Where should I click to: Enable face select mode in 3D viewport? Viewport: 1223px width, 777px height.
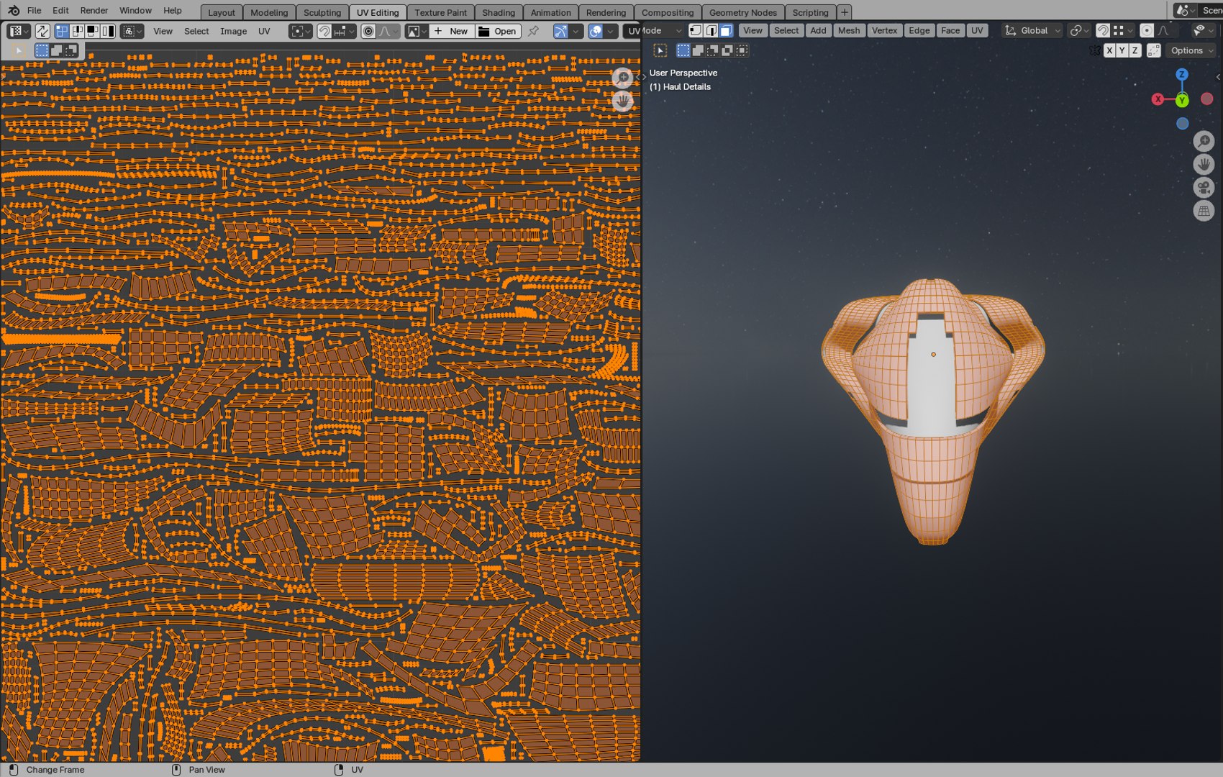(x=726, y=30)
